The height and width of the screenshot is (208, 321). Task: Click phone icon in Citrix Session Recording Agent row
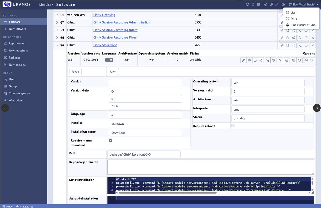300,31
